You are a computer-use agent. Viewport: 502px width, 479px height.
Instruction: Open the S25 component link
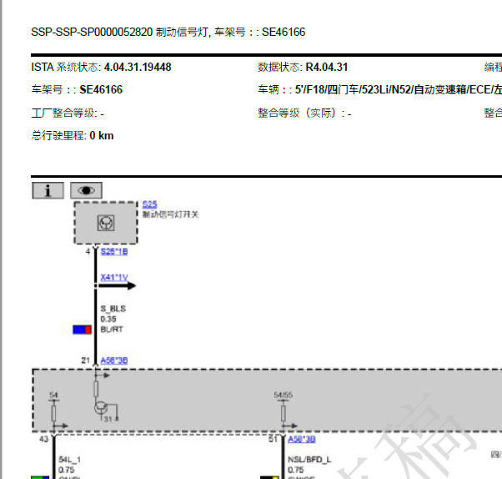149,204
